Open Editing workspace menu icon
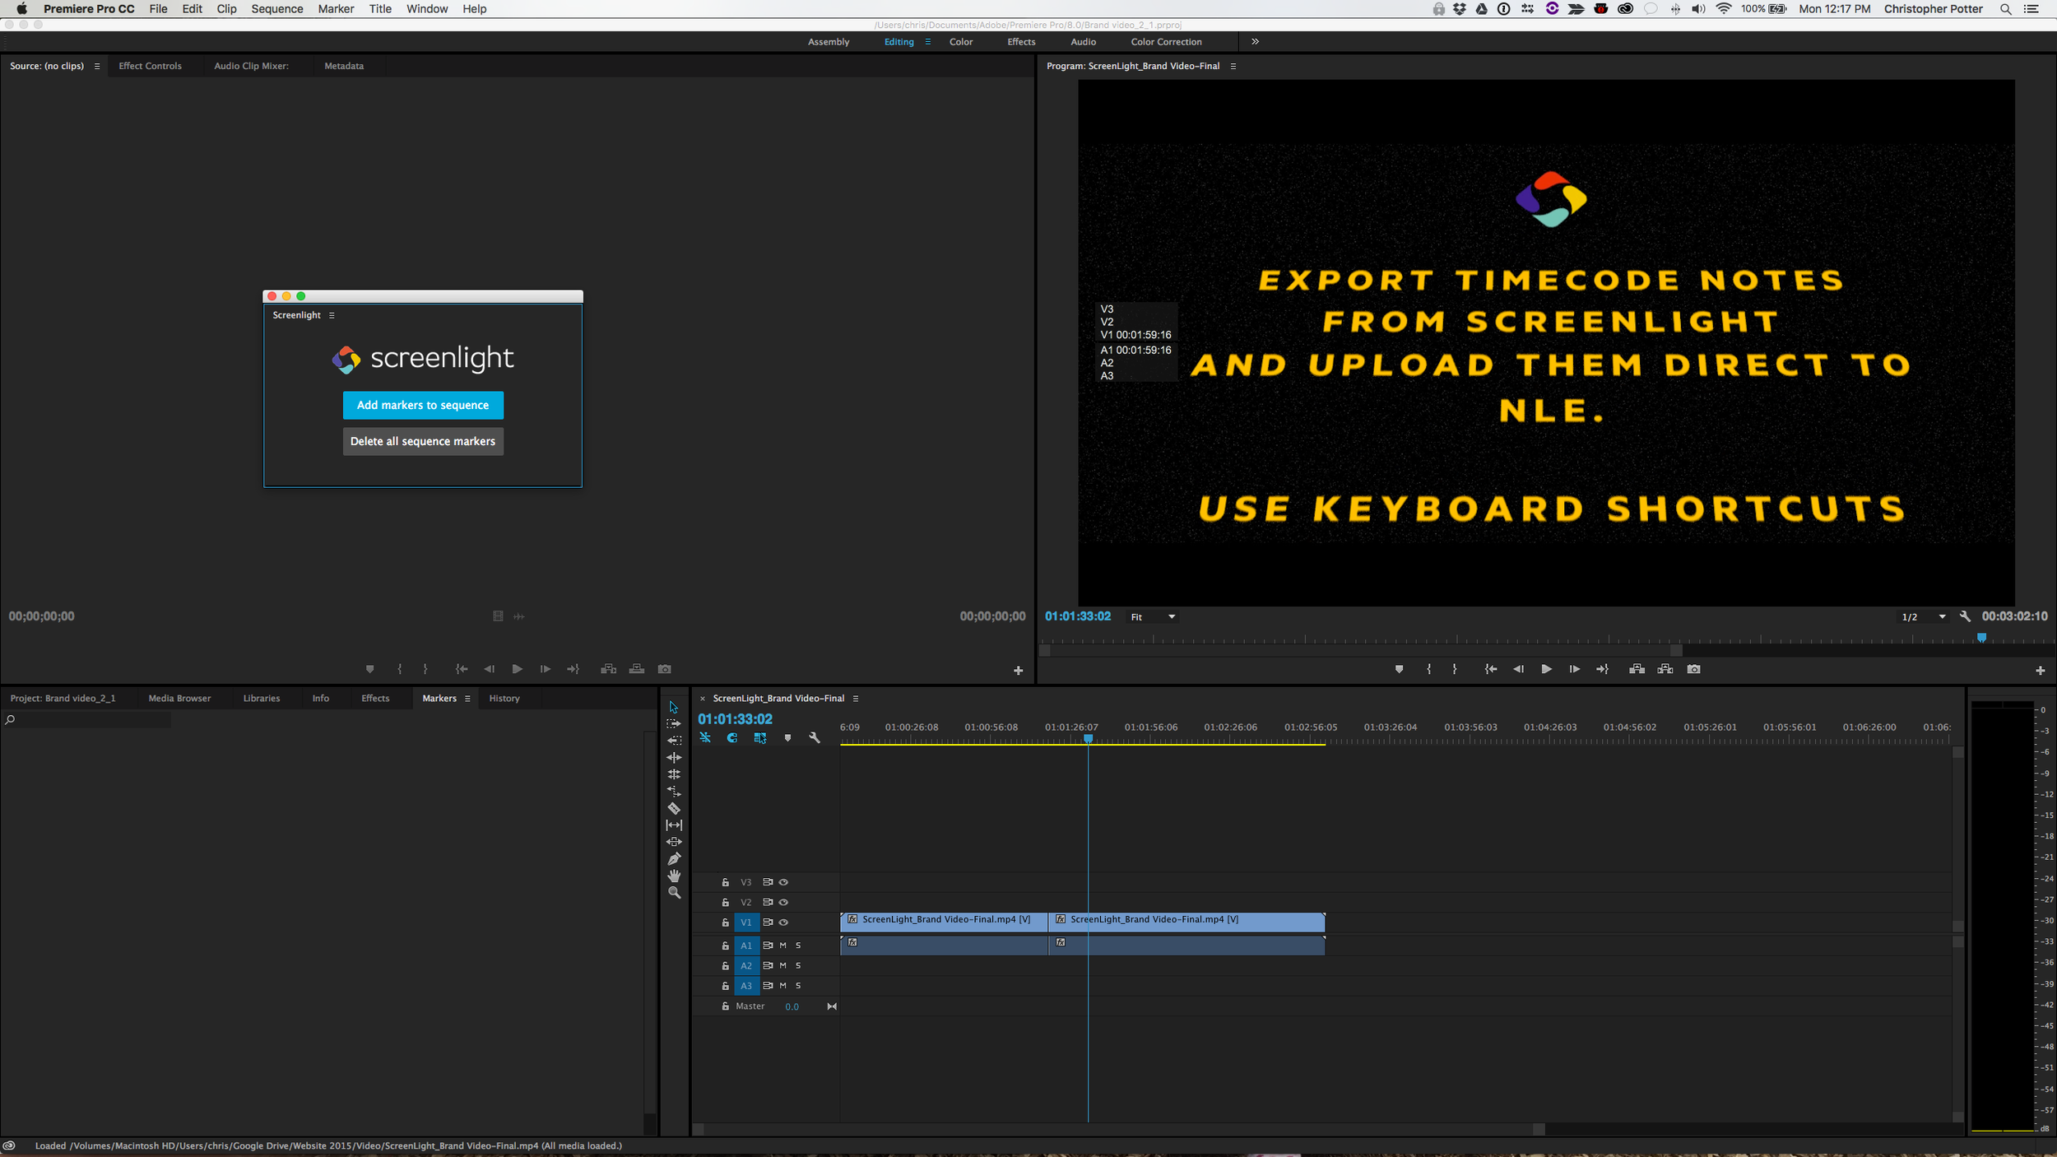The width and height of the screenshot is (2057, 1157). tap(927, 42)
